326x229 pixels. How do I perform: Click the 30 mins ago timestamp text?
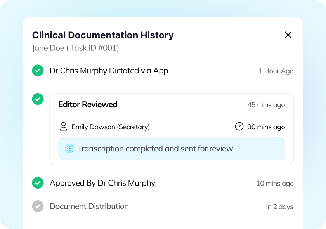pos(266,127)
